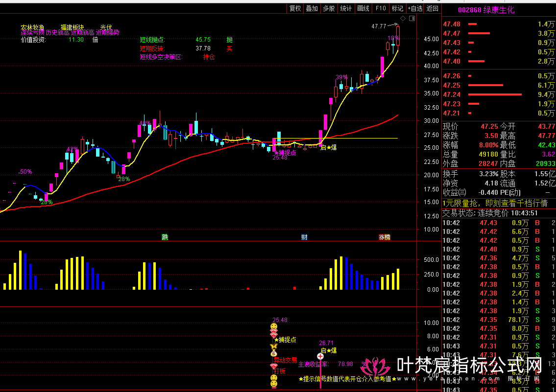556x392 pixels.
Task: Click the money bag icon in the indicator panel
Action: tap(273, 353)
